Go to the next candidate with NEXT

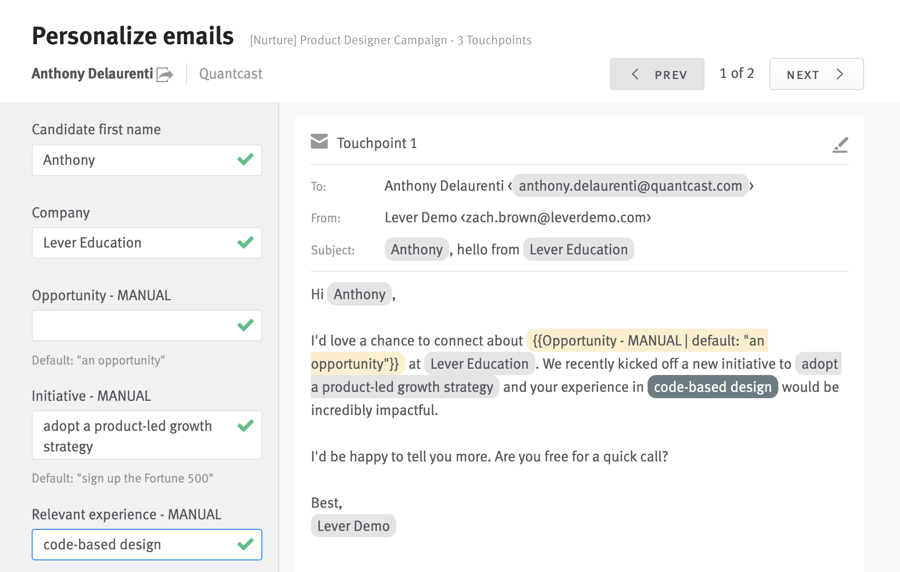click(816, 74)
